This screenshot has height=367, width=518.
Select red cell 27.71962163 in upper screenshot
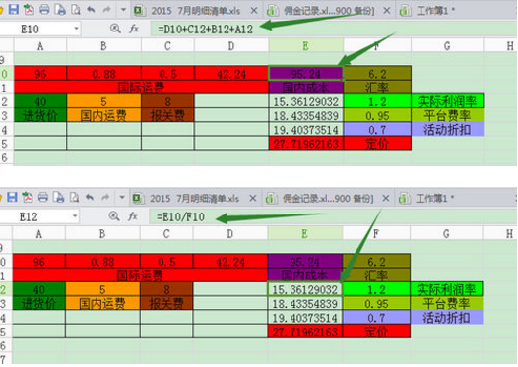[306, 144]
